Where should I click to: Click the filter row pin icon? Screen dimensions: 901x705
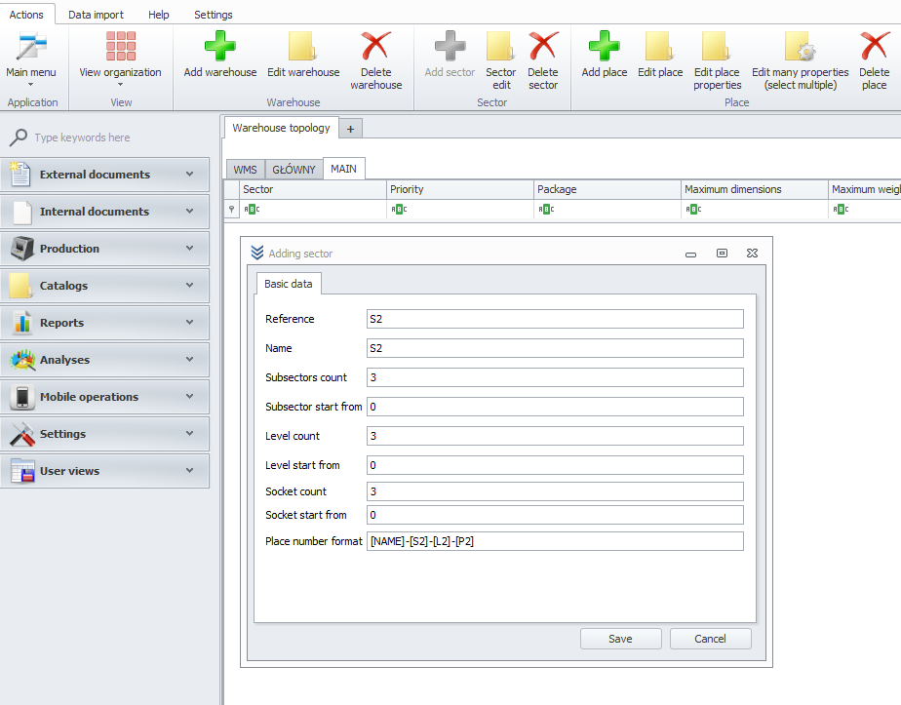(x=231, y=209)
